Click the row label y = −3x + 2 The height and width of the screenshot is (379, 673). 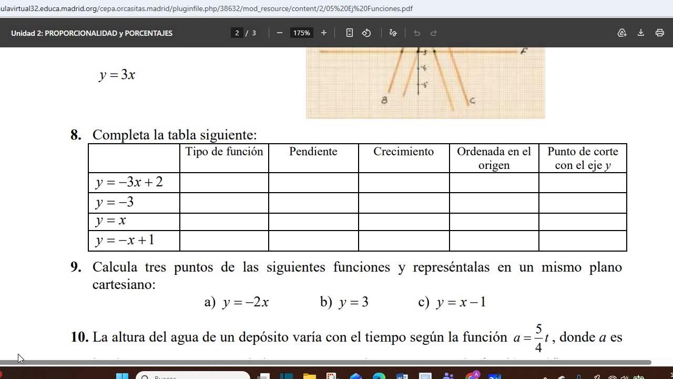point(129,182)
